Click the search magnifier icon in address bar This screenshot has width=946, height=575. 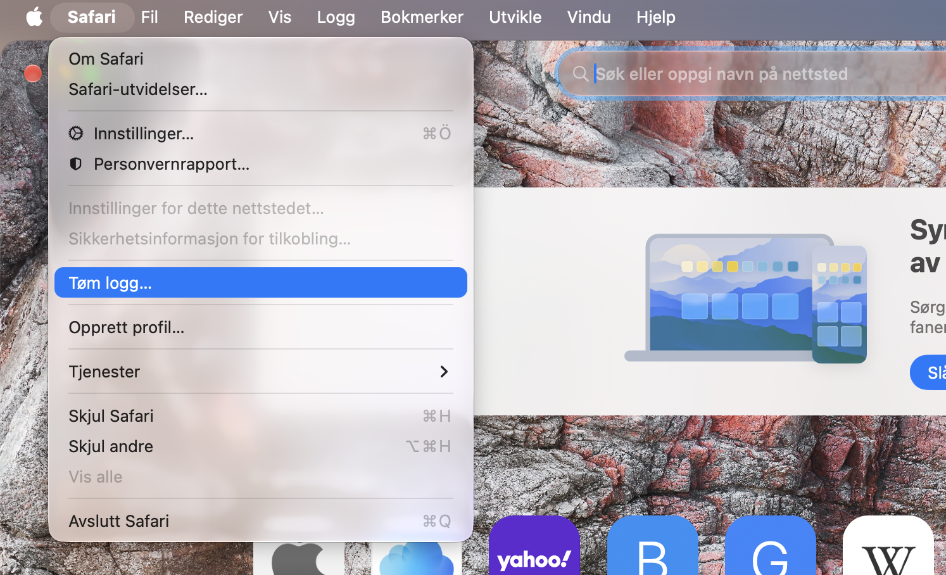tap(580, 73)
